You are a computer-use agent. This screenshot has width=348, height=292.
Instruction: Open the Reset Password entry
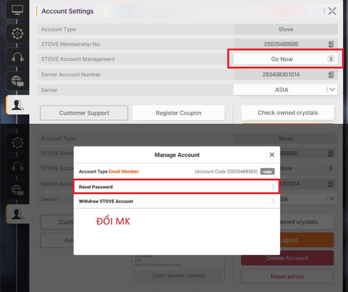[176, 187]
